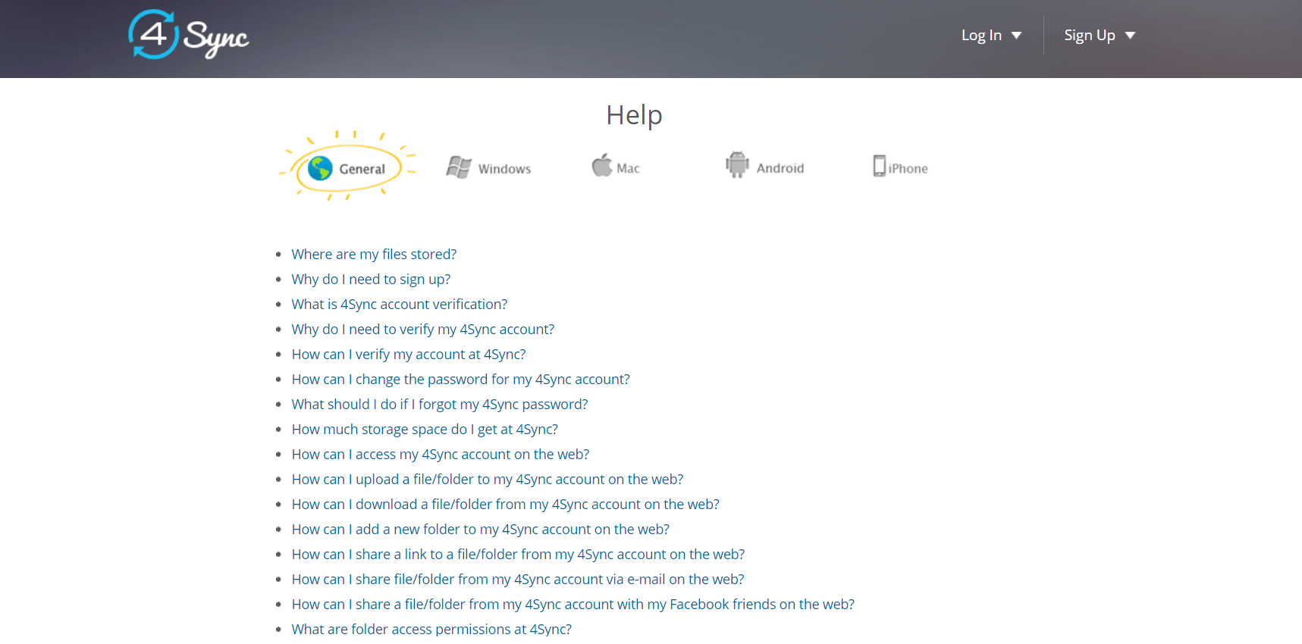This screenshot has height=644, width=1302.
Task: Click the 4Sync logo
Action: (x=189, y=35)
